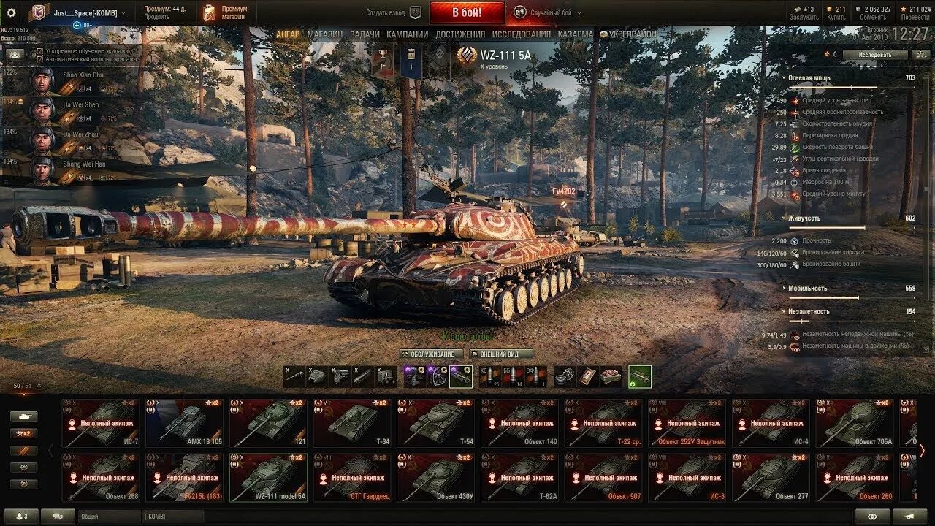The image size is (935, 526).
Task: Expand the Мобильность parameters section
Action: pyautogui.click(x=848, y=289)
